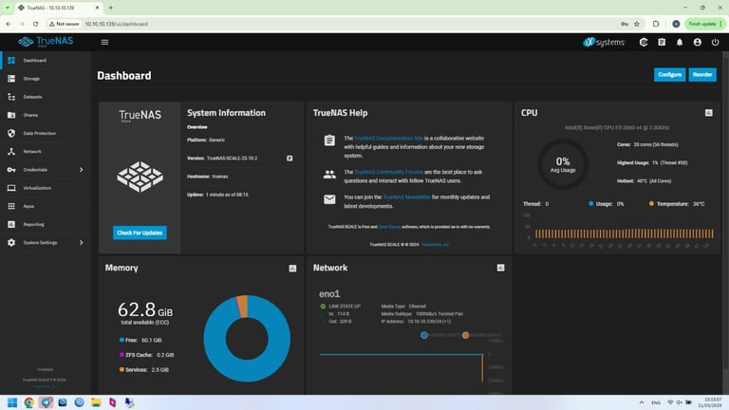Image resolution: width=729 pixels, height=410 pixels.
Task: Open CPU reports chart icon
Action: tap(708, 113)
